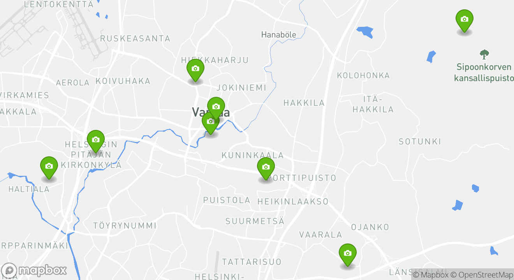This screenshot has width=514, height=280.
Task: Open the camera marker at Helsingin Pitäjän Kirkonkylä
Action: [95, 141]
